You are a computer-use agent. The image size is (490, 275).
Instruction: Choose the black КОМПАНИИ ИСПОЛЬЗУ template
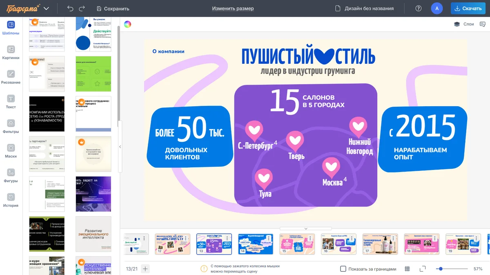[x=47, y=114]
